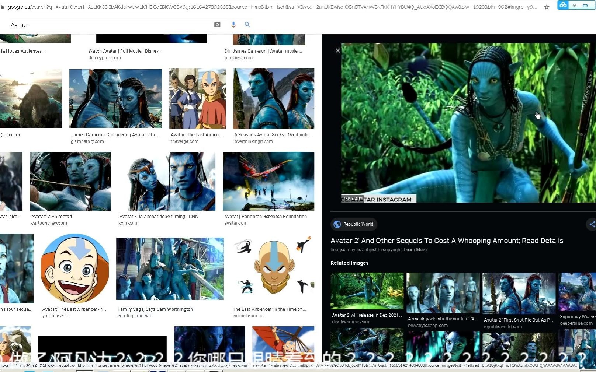This screenshot has height=372, width=596.
Task: Select the floating islands Twitter thumbnail
Action: (x=31, y=98)
